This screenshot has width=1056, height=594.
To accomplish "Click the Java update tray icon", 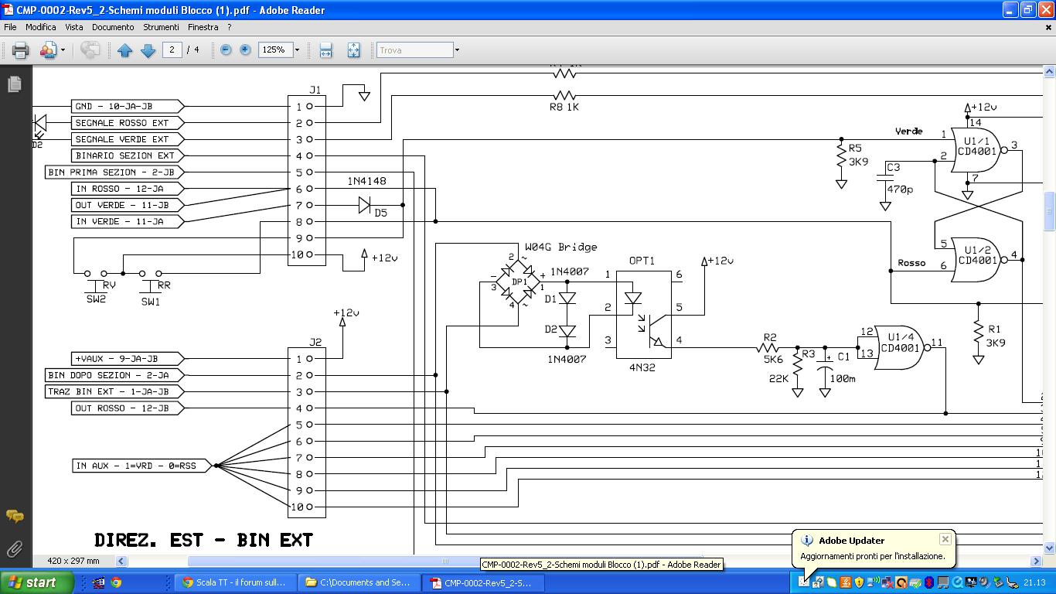I will pos(845,583).
